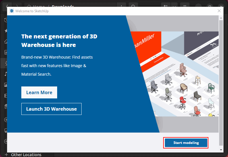Open the floppy drive in the Files sidebar
This screenshot has width=228, height=157.
6,131
